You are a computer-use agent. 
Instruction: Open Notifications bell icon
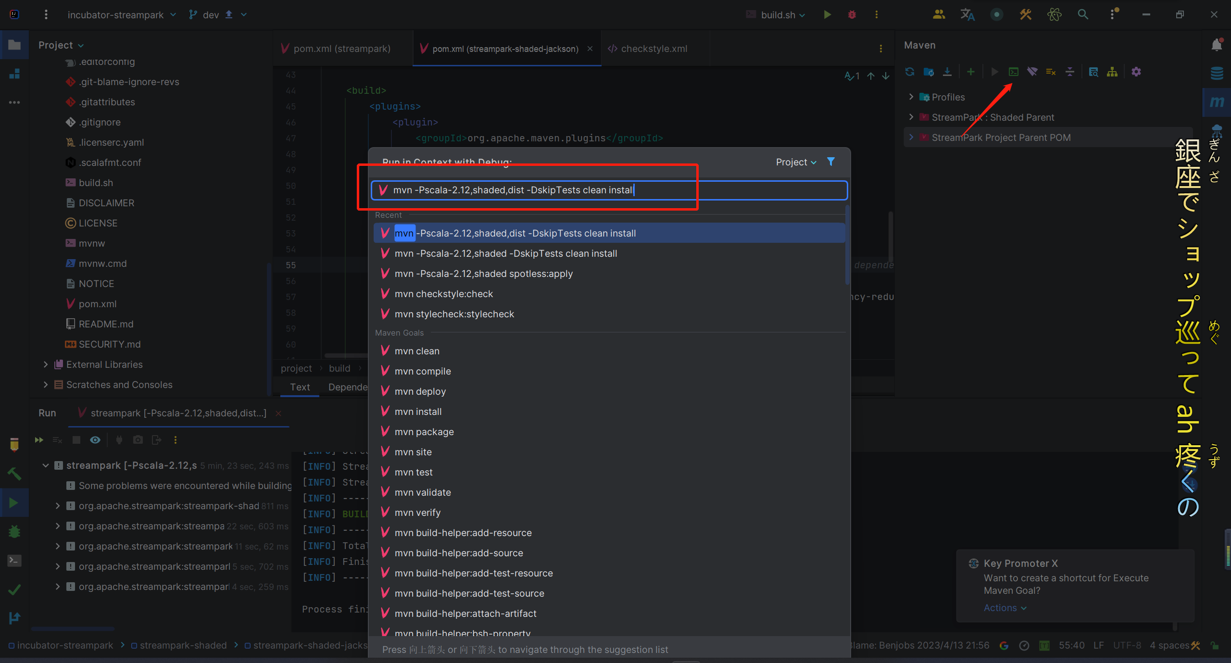(1217, 45)
